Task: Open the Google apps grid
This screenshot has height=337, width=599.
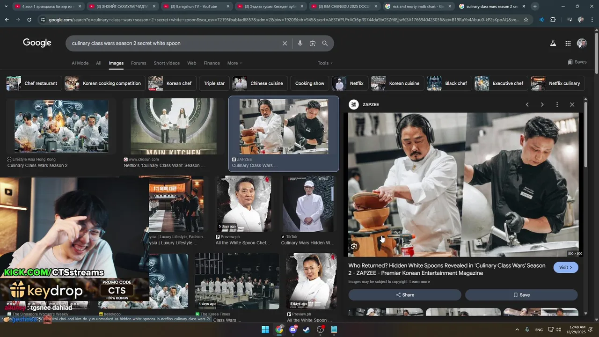Action: 568,44
